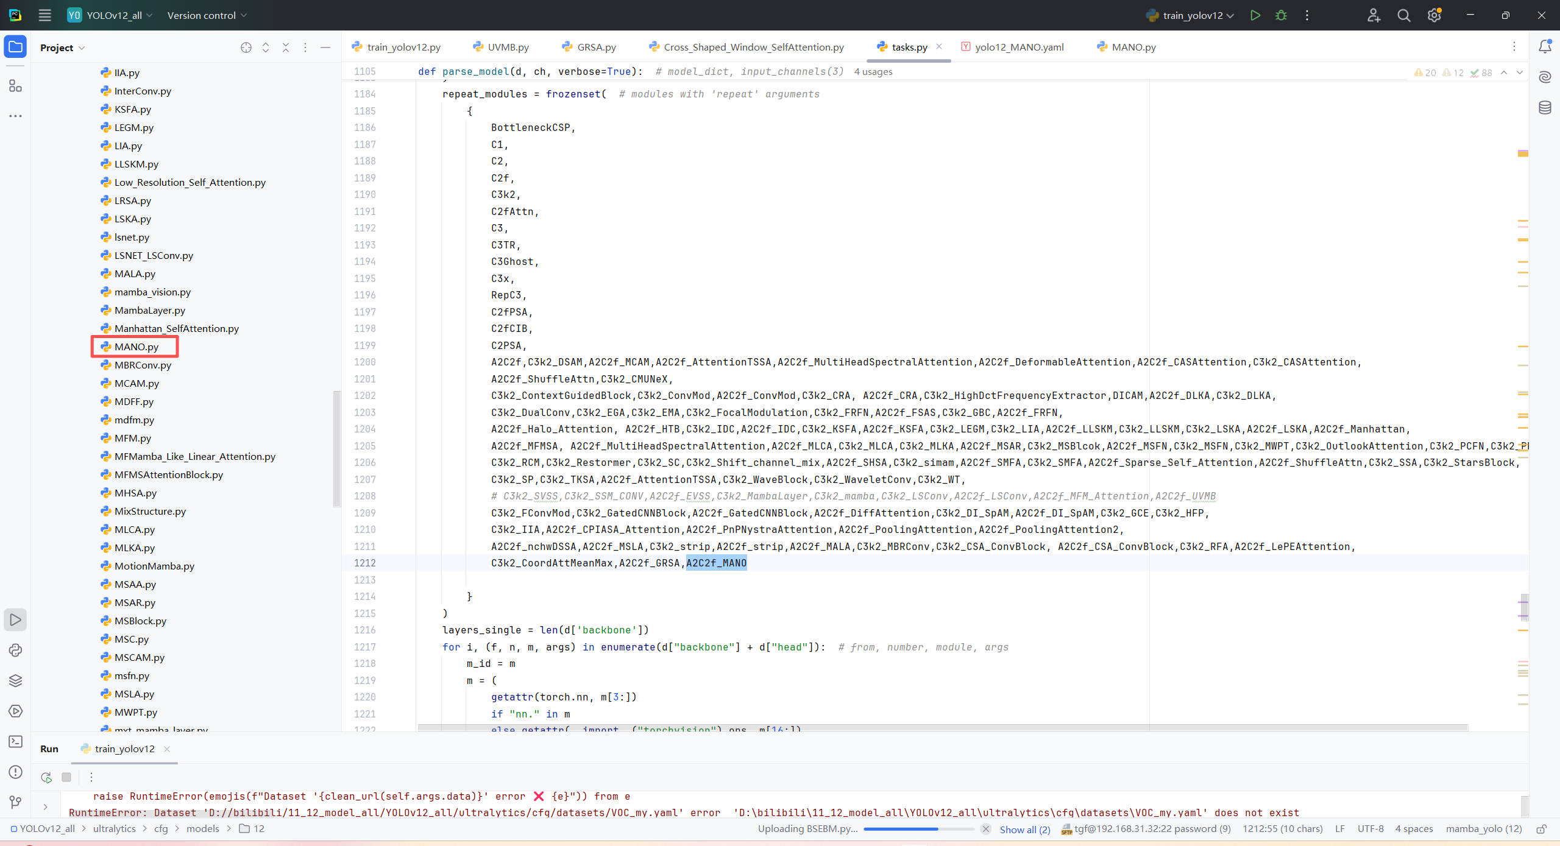
Task: Open the Version control dropdown
Action: tap(207, 15)
